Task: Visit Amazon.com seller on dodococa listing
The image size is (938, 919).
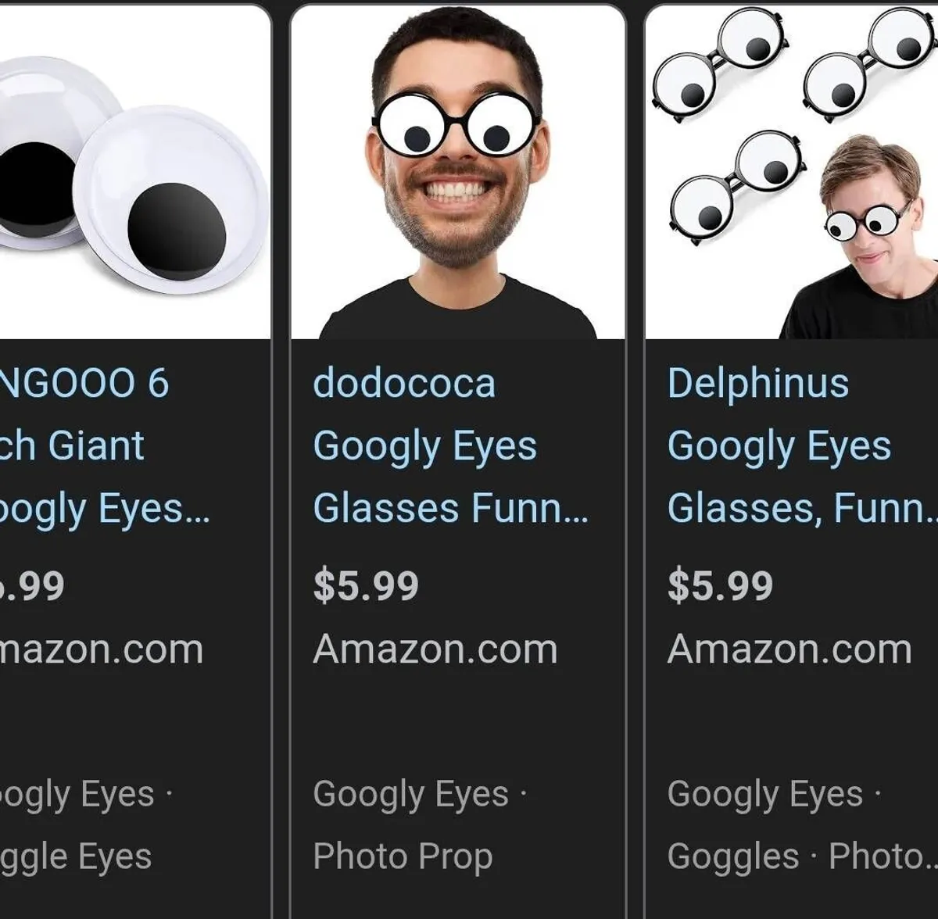Action: tap(435, 649)
